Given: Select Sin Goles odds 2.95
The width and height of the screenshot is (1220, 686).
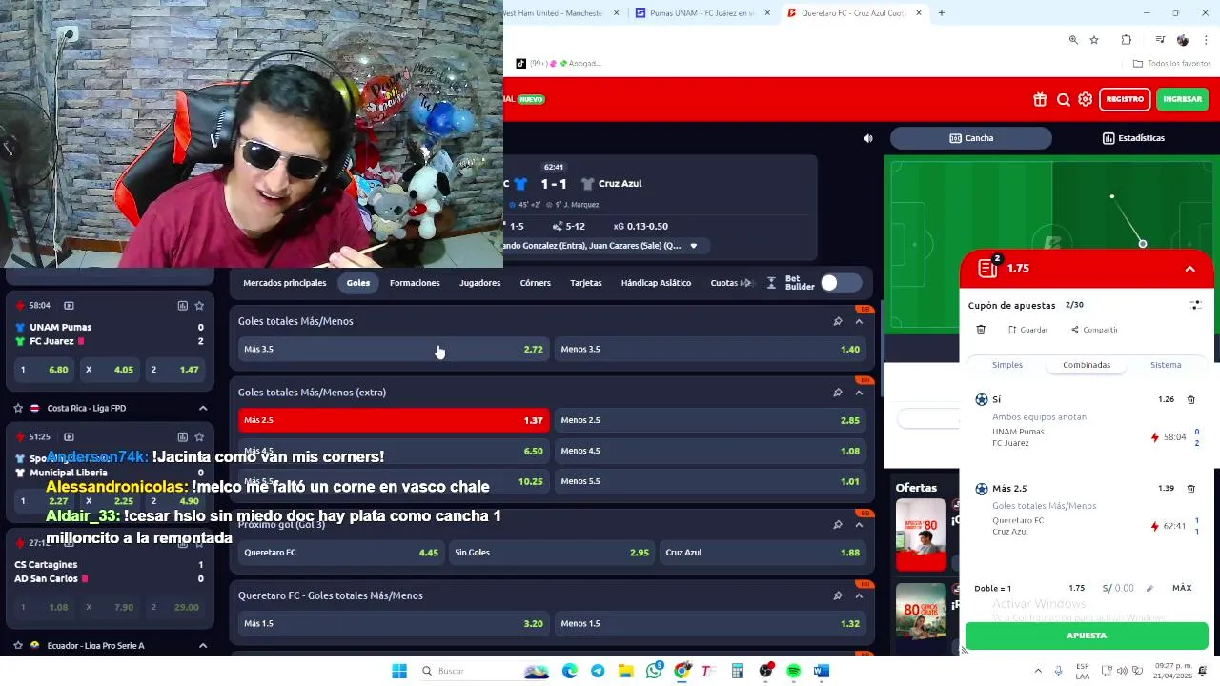Looking at the screenshot, I should (x=551, y=553).
